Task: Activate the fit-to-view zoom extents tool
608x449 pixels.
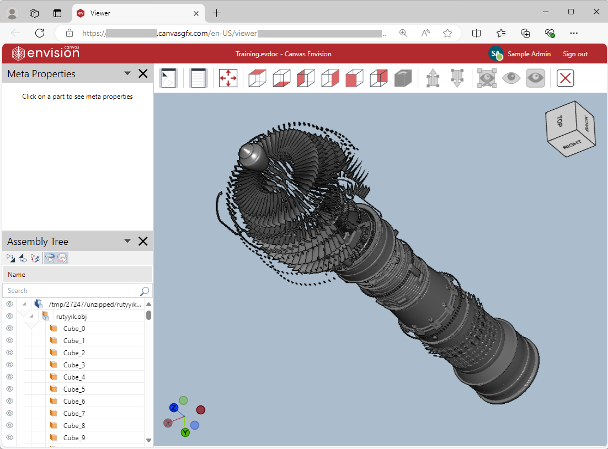Action: [228, 78]
